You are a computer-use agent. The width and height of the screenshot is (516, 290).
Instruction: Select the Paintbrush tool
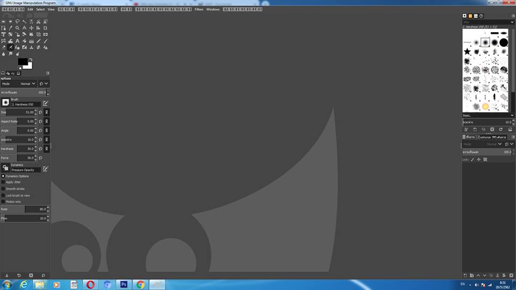click(45, 41)
